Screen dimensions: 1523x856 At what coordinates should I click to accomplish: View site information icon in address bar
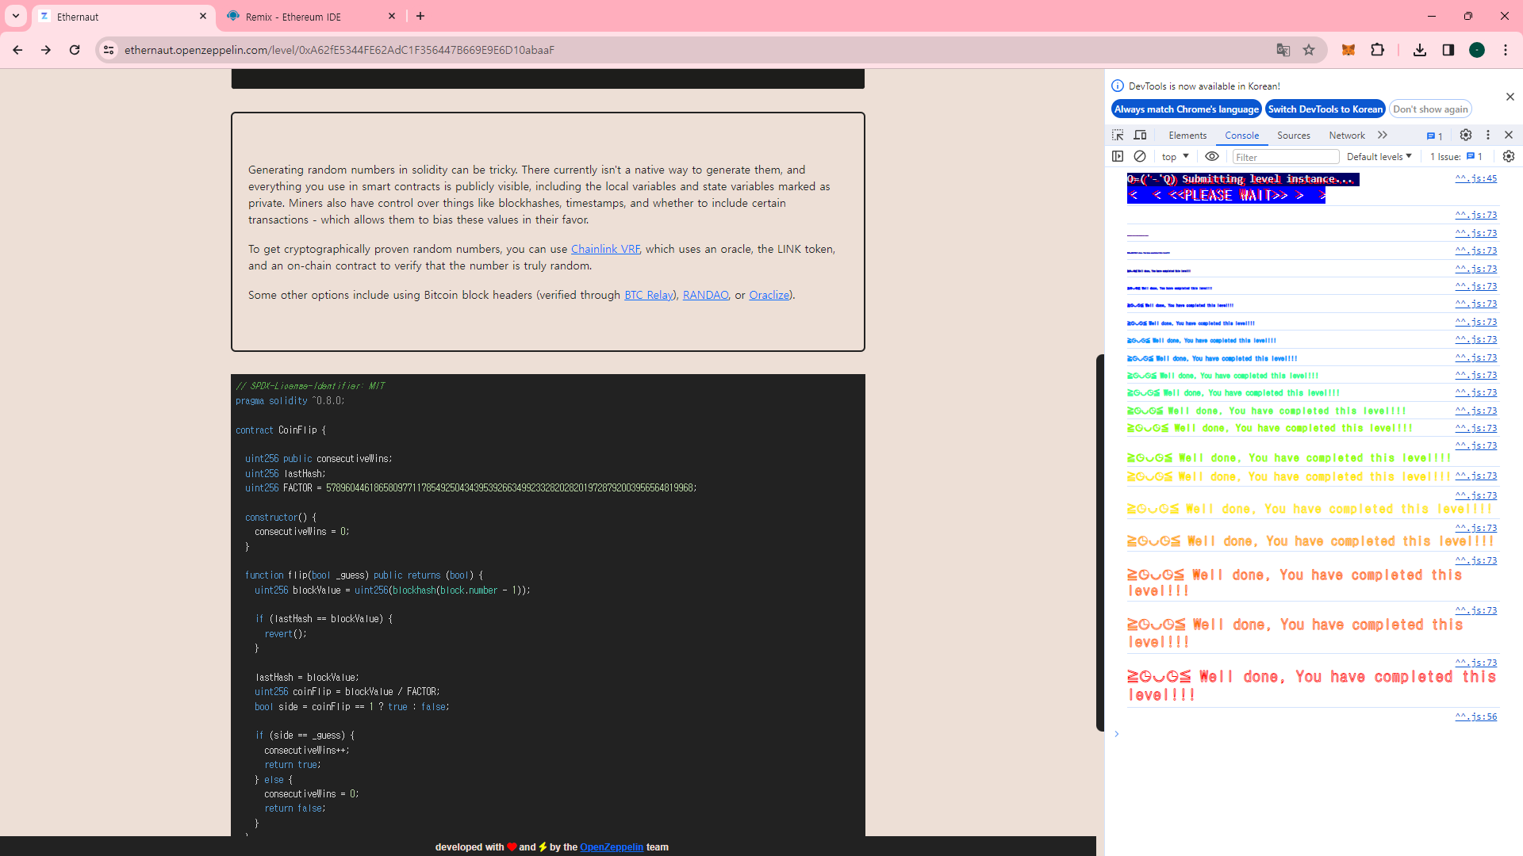click(x=109, y=50)
